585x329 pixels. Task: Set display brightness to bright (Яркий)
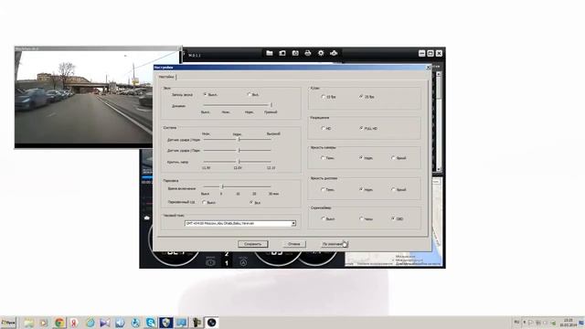pos(393,189)
